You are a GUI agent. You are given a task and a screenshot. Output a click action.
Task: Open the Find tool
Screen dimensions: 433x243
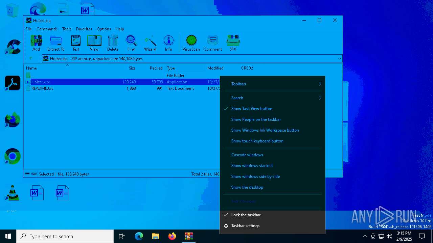tap(131, 43)
